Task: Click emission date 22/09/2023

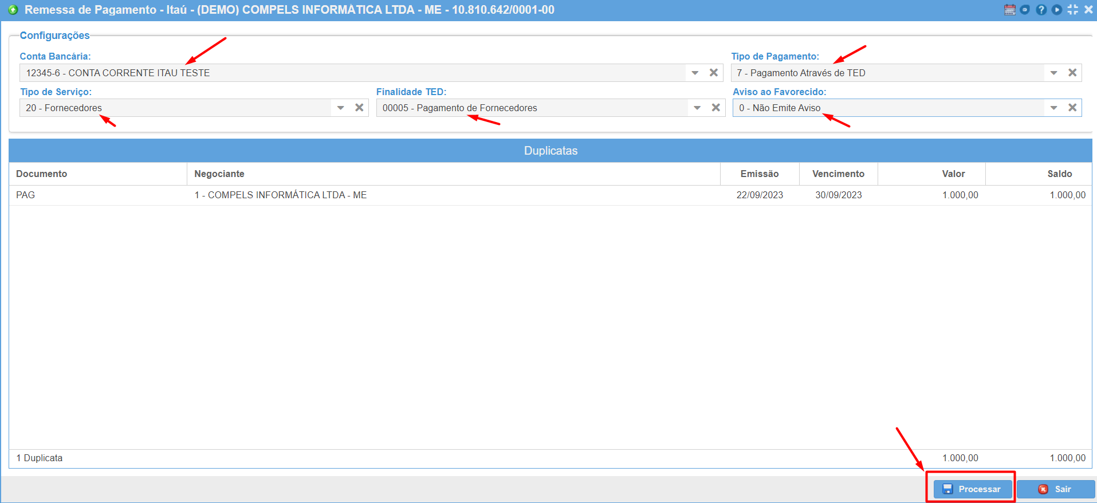Action: [x=760, y=195]
